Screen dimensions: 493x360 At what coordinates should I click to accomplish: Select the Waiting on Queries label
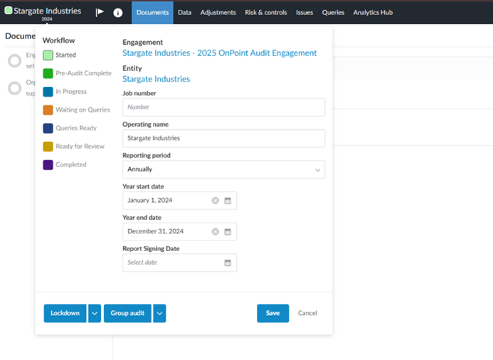(83, 110)
